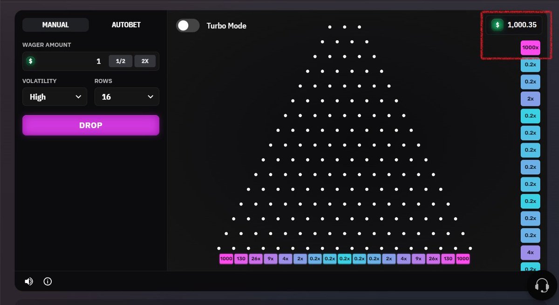The width and height of the screenshot is (559, 305).
Task: Click the rightmost 1000 multiplier slot
Action: click(x=463, y=259)
